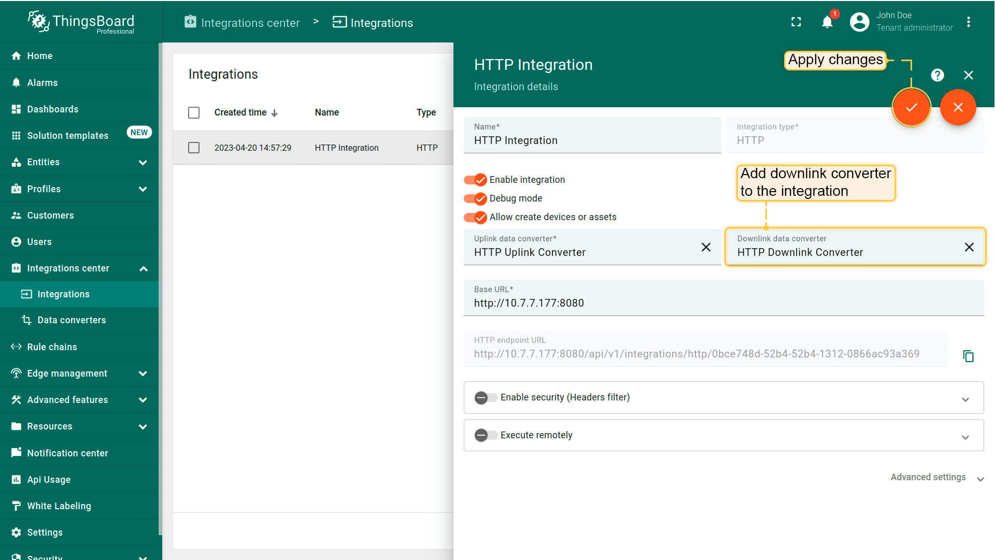Go to Rule chains page
The image size is (995, 560).
pos(52,347)
